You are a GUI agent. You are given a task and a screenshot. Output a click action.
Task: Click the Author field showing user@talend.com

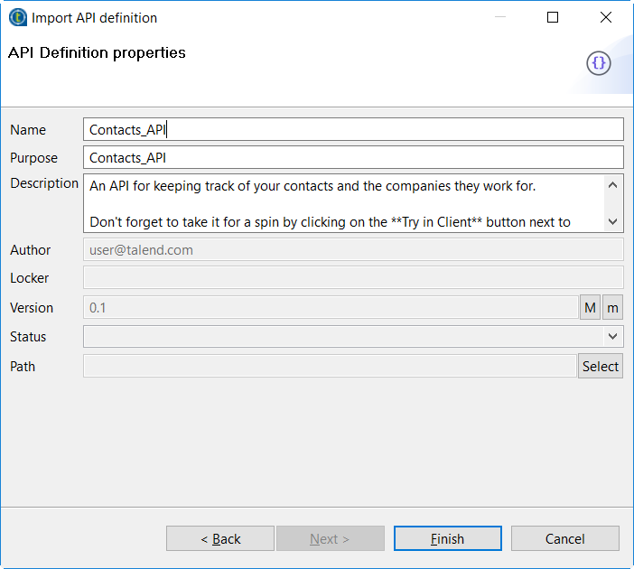pyautogui.click(x=352, y=250)
